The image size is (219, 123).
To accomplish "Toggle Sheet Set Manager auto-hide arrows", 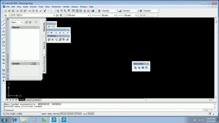I will (8, 76).
